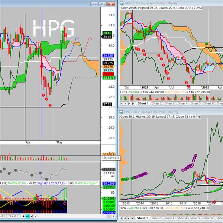Image resolution: width=223 pixels, height=223 pixels.
Task: Select Sheet 5 tab in Monthly window
Action: pos(195,218)
